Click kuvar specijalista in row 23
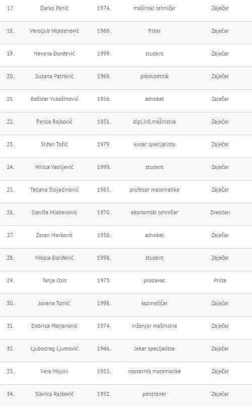 point(154,144)
